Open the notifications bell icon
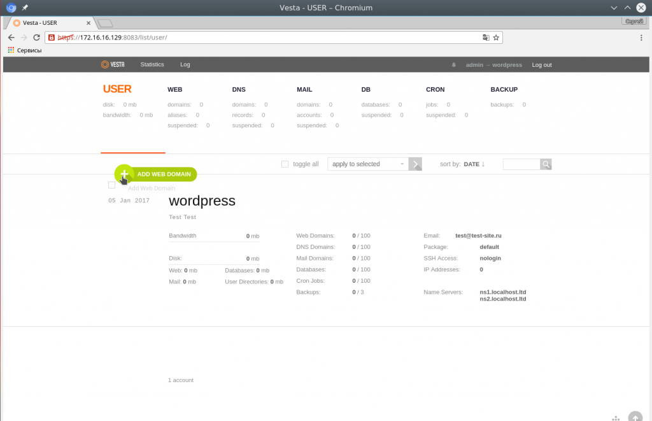This screenshot has height=421, width=652. (x=454, y=65)
